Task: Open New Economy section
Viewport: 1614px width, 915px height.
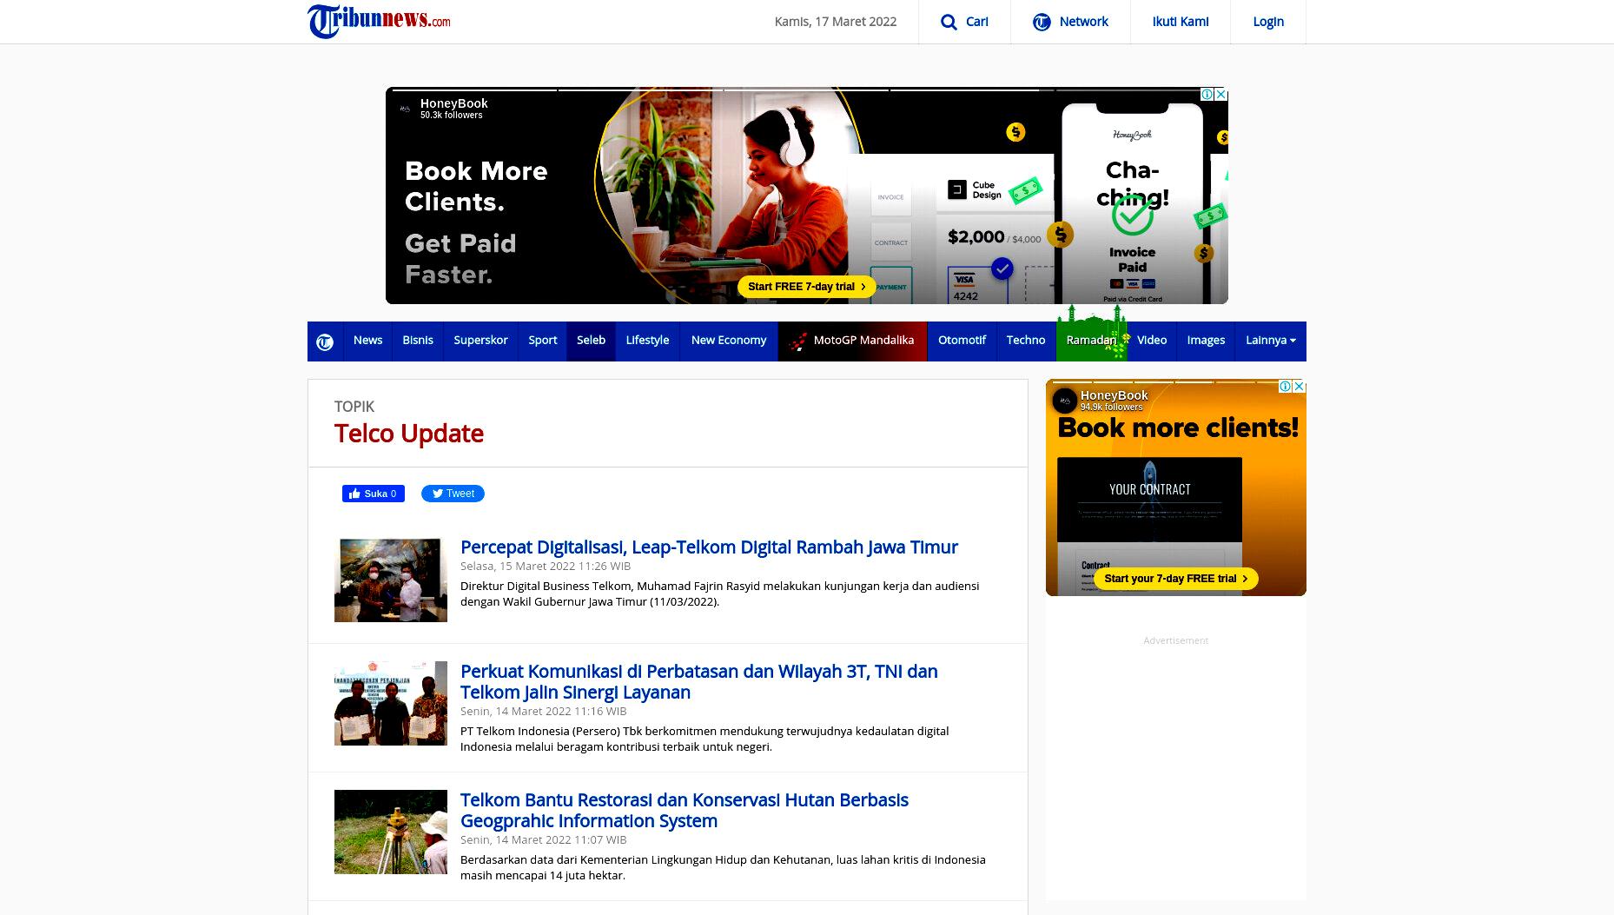Action: click(729, 341)
